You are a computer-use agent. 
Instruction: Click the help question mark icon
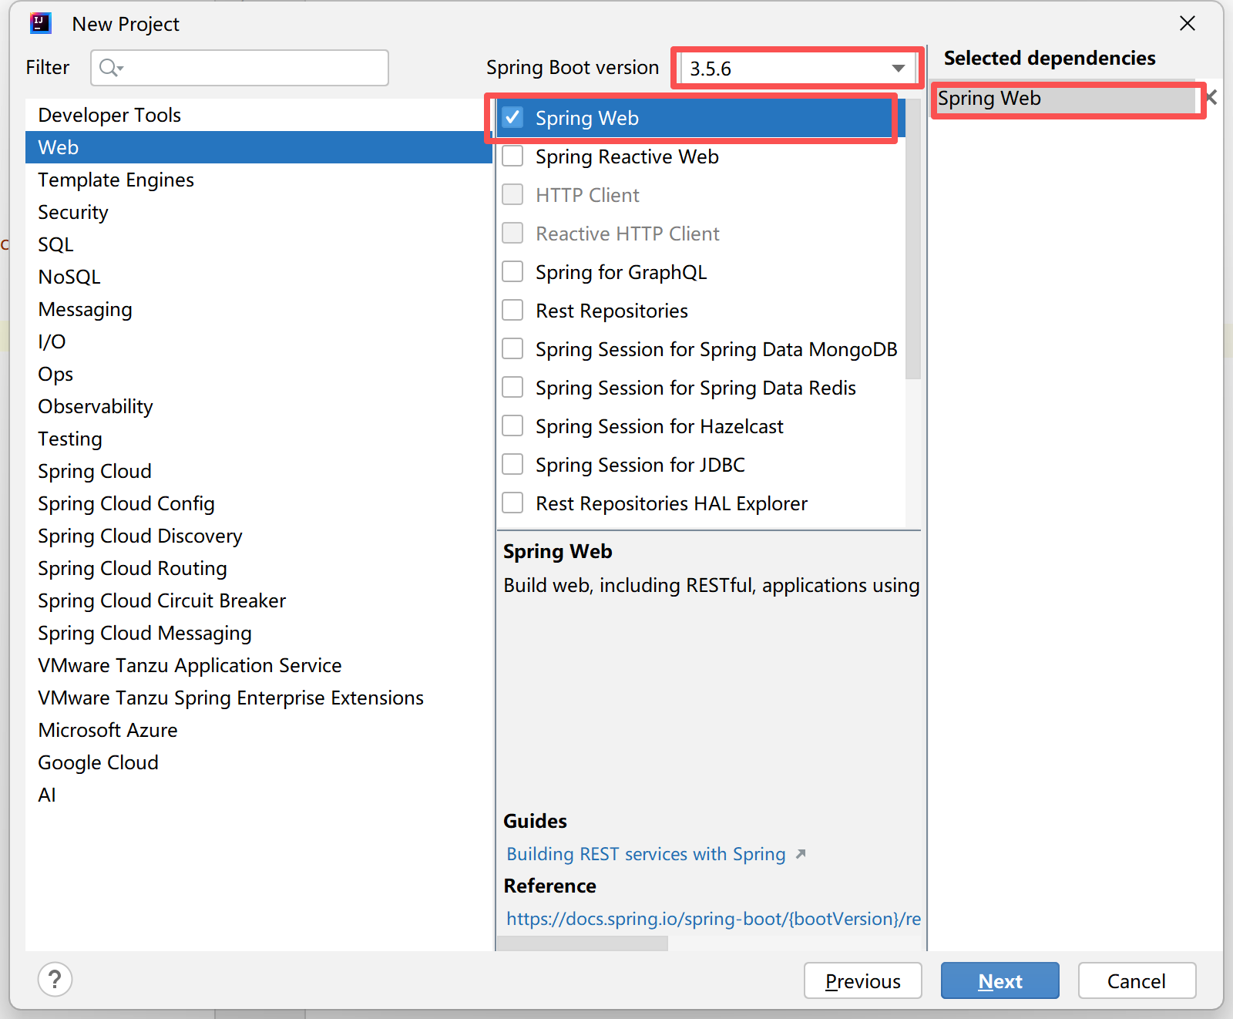55,980
